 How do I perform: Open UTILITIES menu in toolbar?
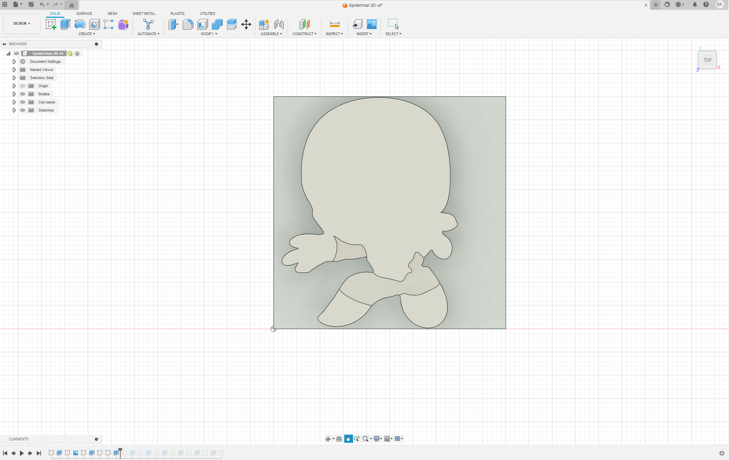coord(207,13)
